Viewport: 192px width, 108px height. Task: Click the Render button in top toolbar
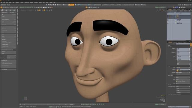[137, 5]
